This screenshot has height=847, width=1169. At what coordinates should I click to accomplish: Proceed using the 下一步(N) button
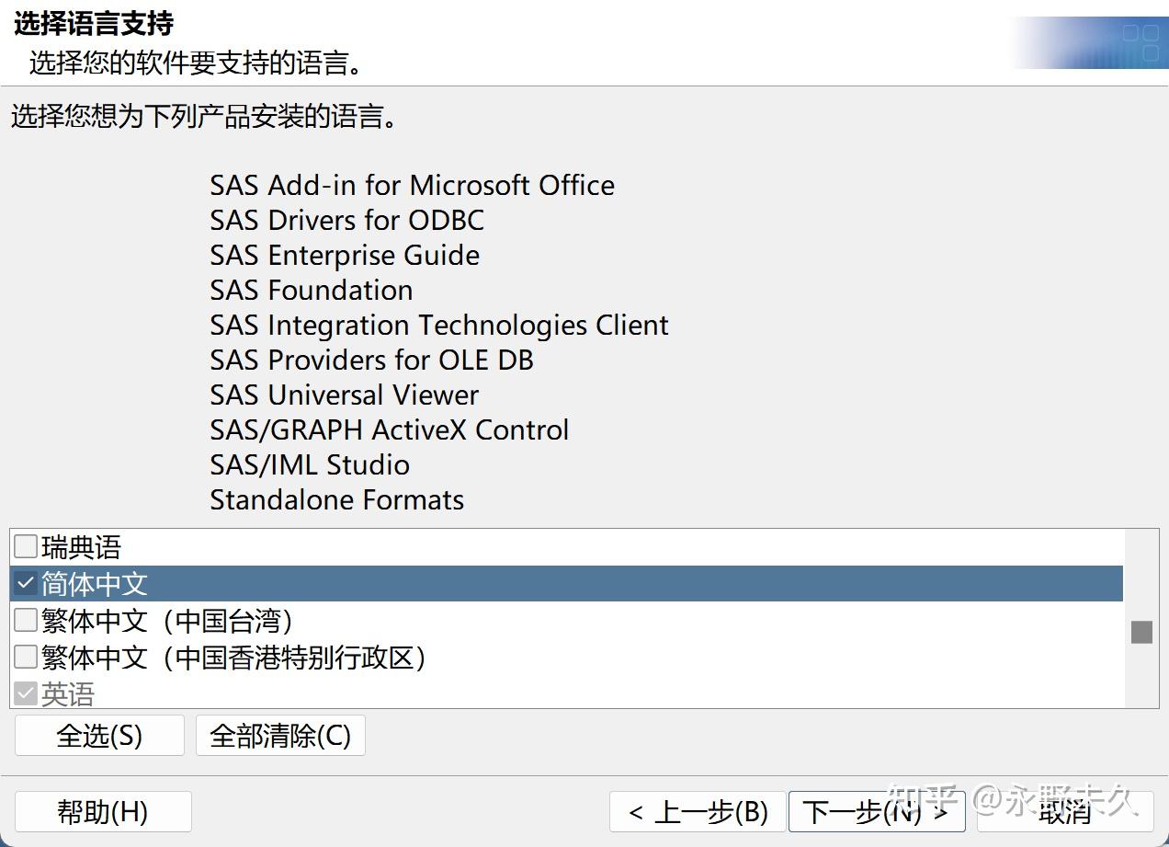point(876,812)
